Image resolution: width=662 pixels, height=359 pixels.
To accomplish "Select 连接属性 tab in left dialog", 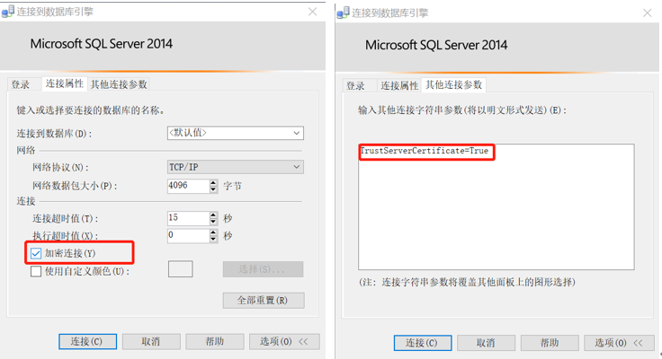I will pos(64,83).
